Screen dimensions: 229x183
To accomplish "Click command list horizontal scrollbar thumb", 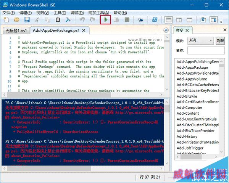I will point(191,157).
